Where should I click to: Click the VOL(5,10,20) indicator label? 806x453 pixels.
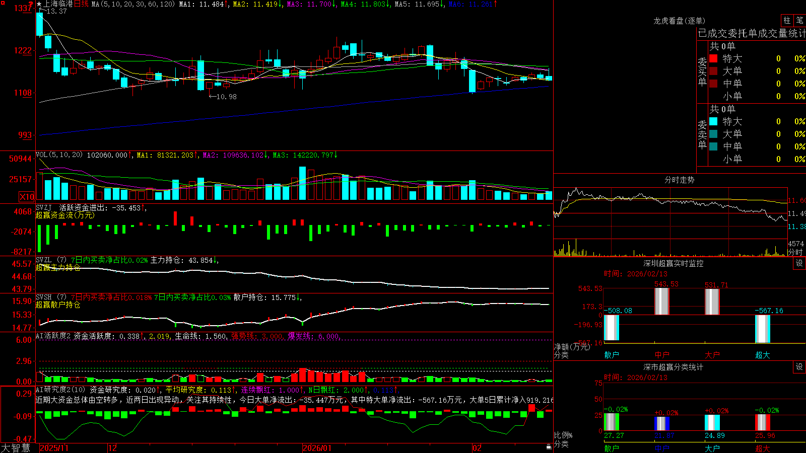click(59, 155)
